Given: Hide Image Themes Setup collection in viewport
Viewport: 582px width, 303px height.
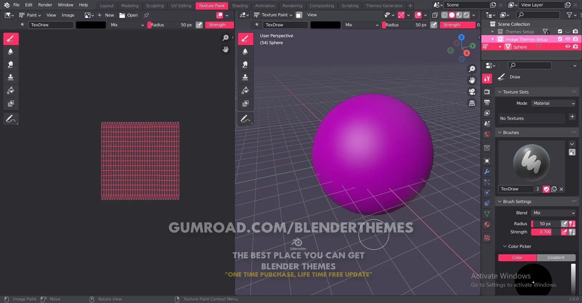Looking at the screenshot, I should [x=567, y=39].
